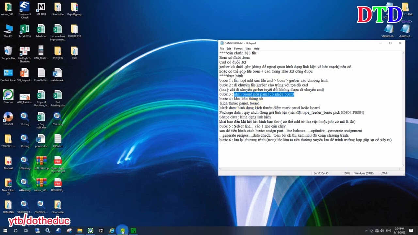Select the Excel 2016 shortcut
The height and width of the screenshot is (235, 418).
[24, 31]
